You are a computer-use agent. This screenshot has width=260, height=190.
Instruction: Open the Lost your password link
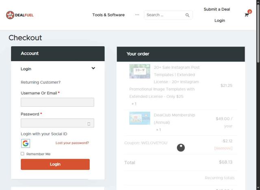[72, 143]
